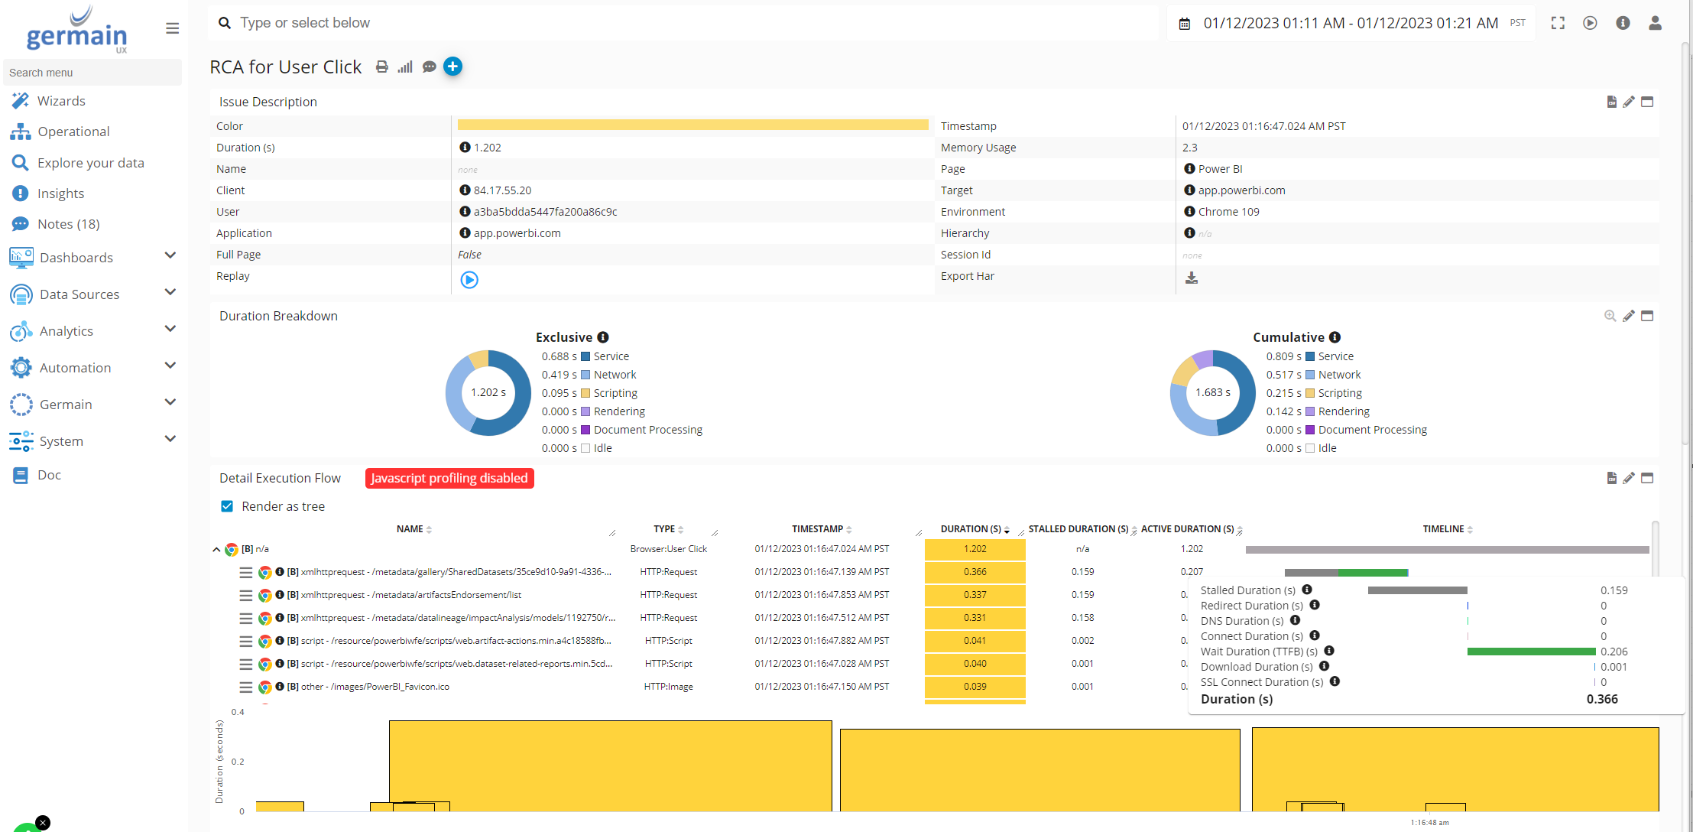The width and height of the screenshot is (1693, 832).
Task: Sort by the Duration (S) column header
Action: (971, 529)
